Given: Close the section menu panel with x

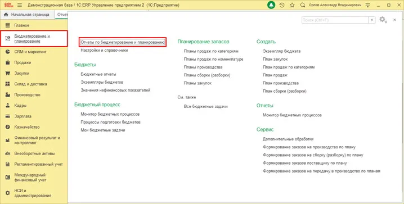Looking at the screenshot, I should 394,20.
